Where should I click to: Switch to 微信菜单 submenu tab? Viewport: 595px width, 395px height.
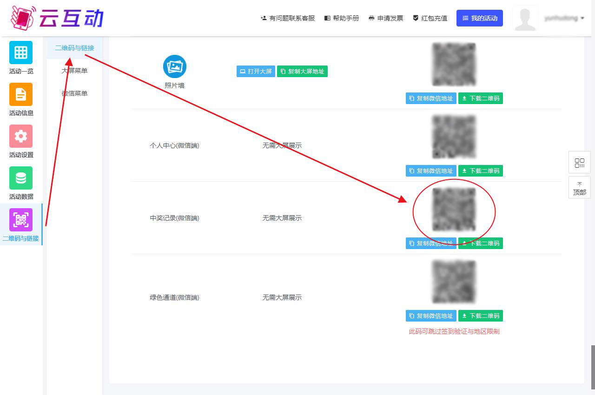(x=74, y=93)
